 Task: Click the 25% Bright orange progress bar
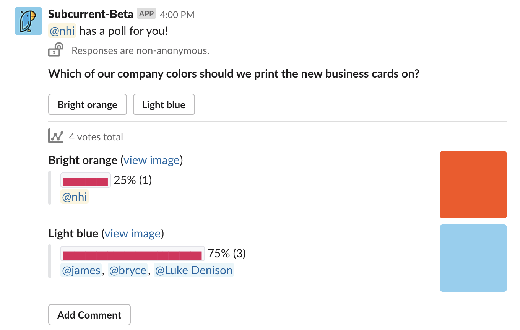point(86,180)
